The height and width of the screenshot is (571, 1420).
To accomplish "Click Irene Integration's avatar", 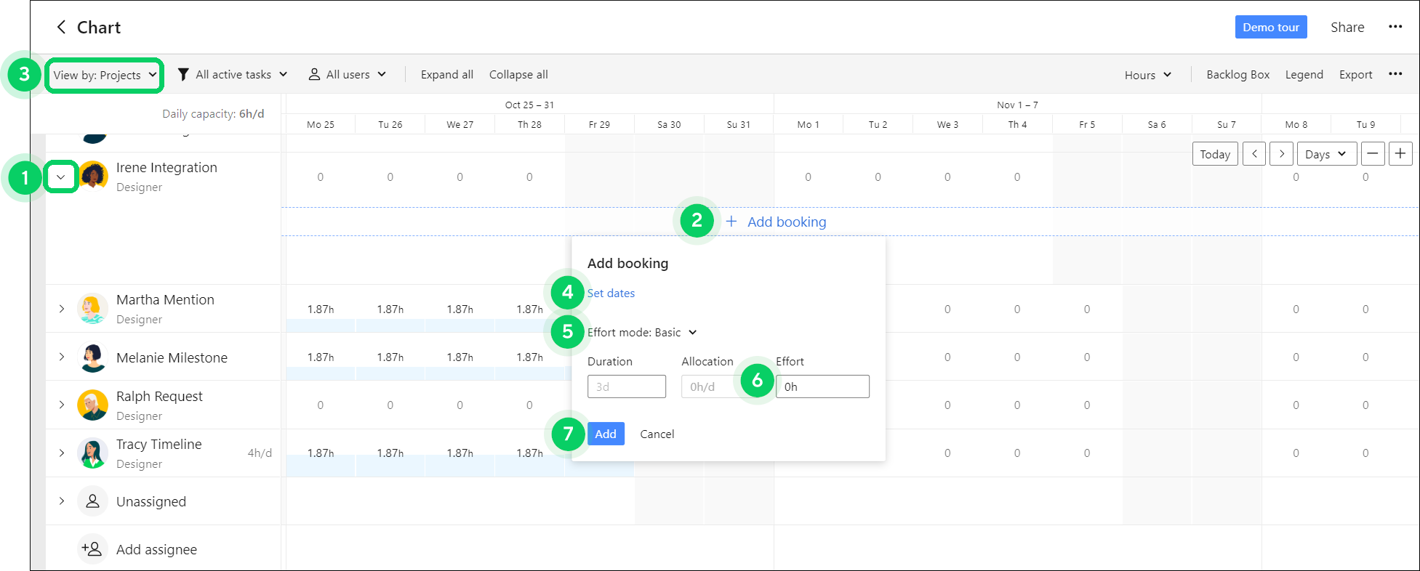I will click(x=93, y=177).
